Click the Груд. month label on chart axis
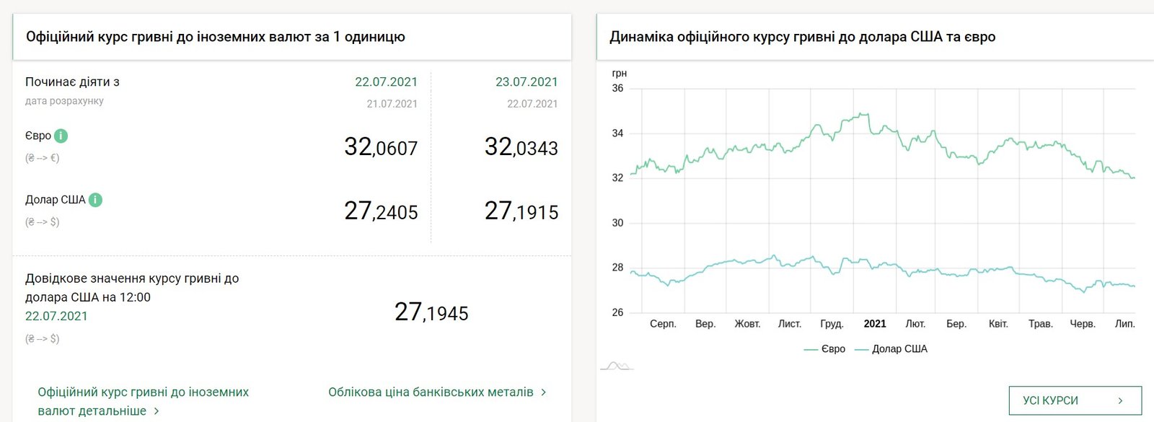This screenshot has height=422, width=1154. pyautogui.click(x=832, y=324)
